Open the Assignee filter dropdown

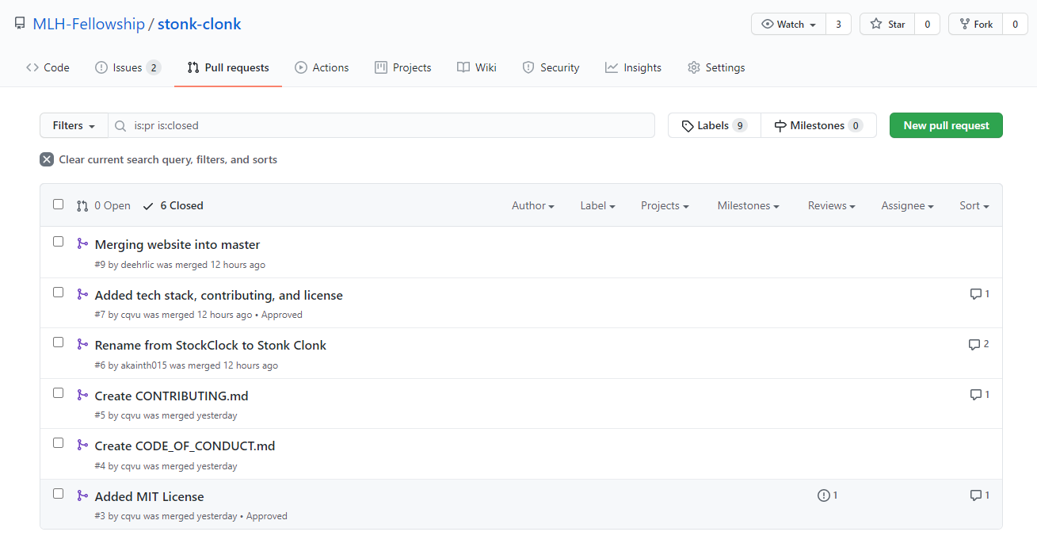pyautogui.click(x=908, y=205)
